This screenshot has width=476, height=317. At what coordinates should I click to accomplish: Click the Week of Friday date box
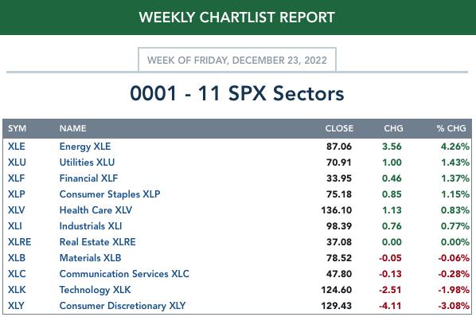pos(237,60)
